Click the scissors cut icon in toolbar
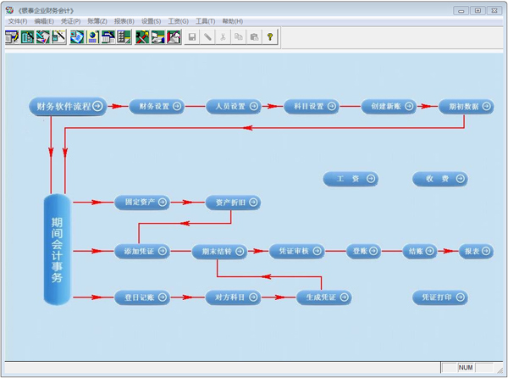Screen dimensions: 508x378 (x=224, y=37)
